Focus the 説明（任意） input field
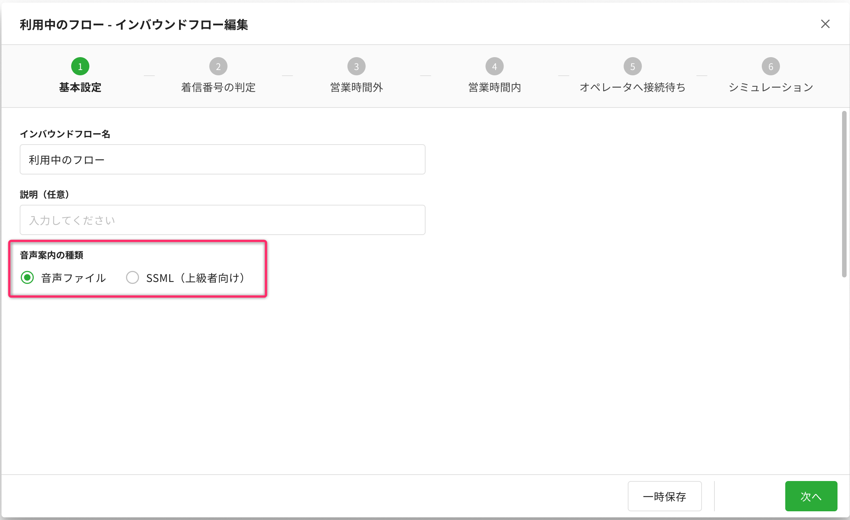 click(223, 220)
